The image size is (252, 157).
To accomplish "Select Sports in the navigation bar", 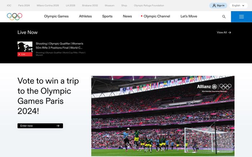I will point(107,16).
